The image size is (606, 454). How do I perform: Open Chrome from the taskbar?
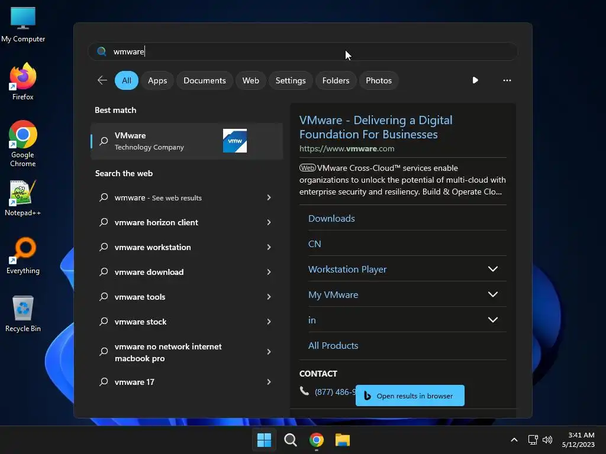tap(316, 440)
